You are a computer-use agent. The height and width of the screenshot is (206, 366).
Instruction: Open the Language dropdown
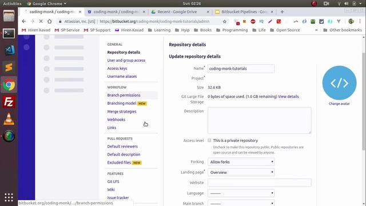(x=241, y=193)
